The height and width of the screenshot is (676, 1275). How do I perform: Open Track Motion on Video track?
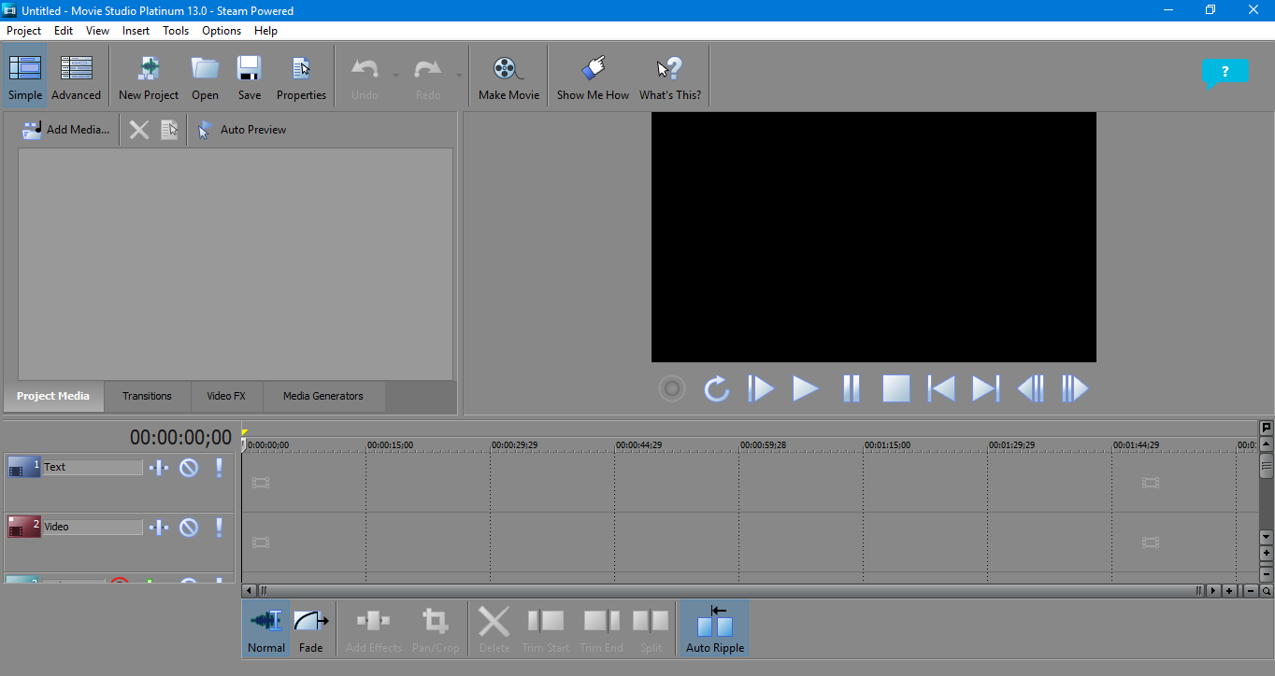[x=160, y=528]
